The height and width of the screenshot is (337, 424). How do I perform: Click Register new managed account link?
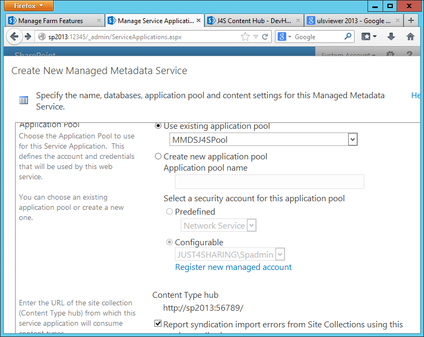pos(234,267)
